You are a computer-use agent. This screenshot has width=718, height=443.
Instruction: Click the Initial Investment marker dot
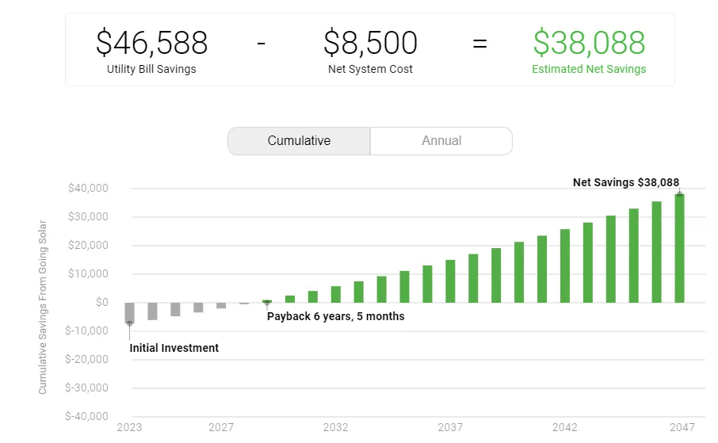pos(129,323)
